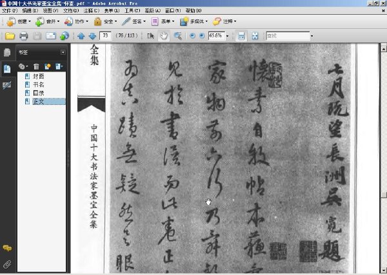Select the Hand tool
The image size is (387, 275).
164,36
